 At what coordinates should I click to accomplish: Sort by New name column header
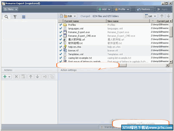(x=128, y=21)
